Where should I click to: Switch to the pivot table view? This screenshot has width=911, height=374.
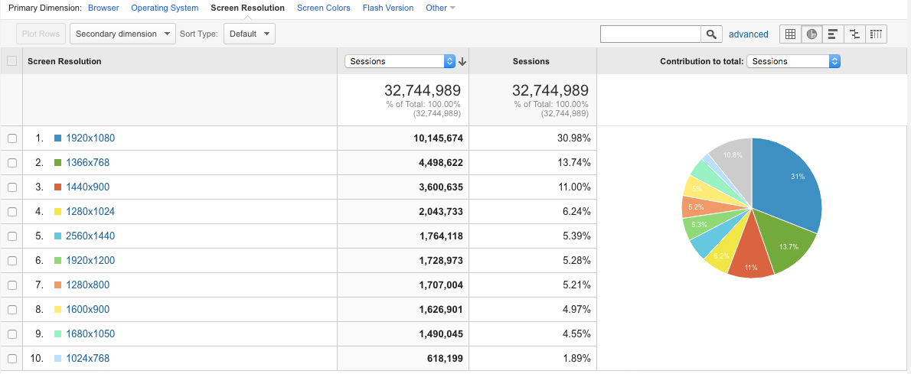point(876,34)
